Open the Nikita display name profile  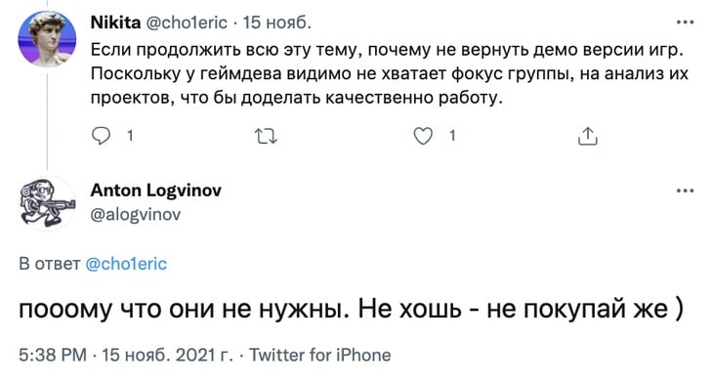click(116, 21)
